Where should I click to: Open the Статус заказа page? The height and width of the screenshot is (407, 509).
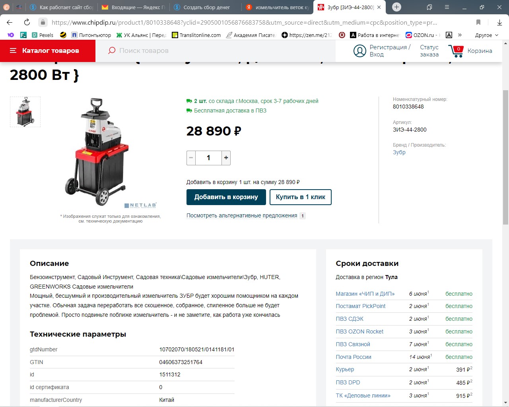[429, 51]
